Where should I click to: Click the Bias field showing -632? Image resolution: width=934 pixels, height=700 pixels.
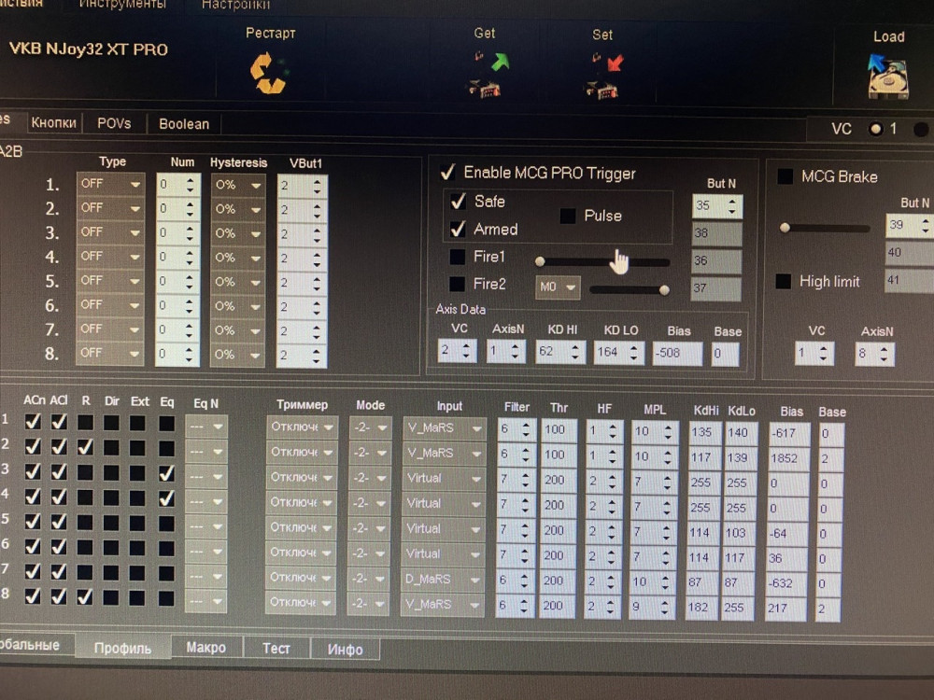pyautogui.click(x=785, y=584)
